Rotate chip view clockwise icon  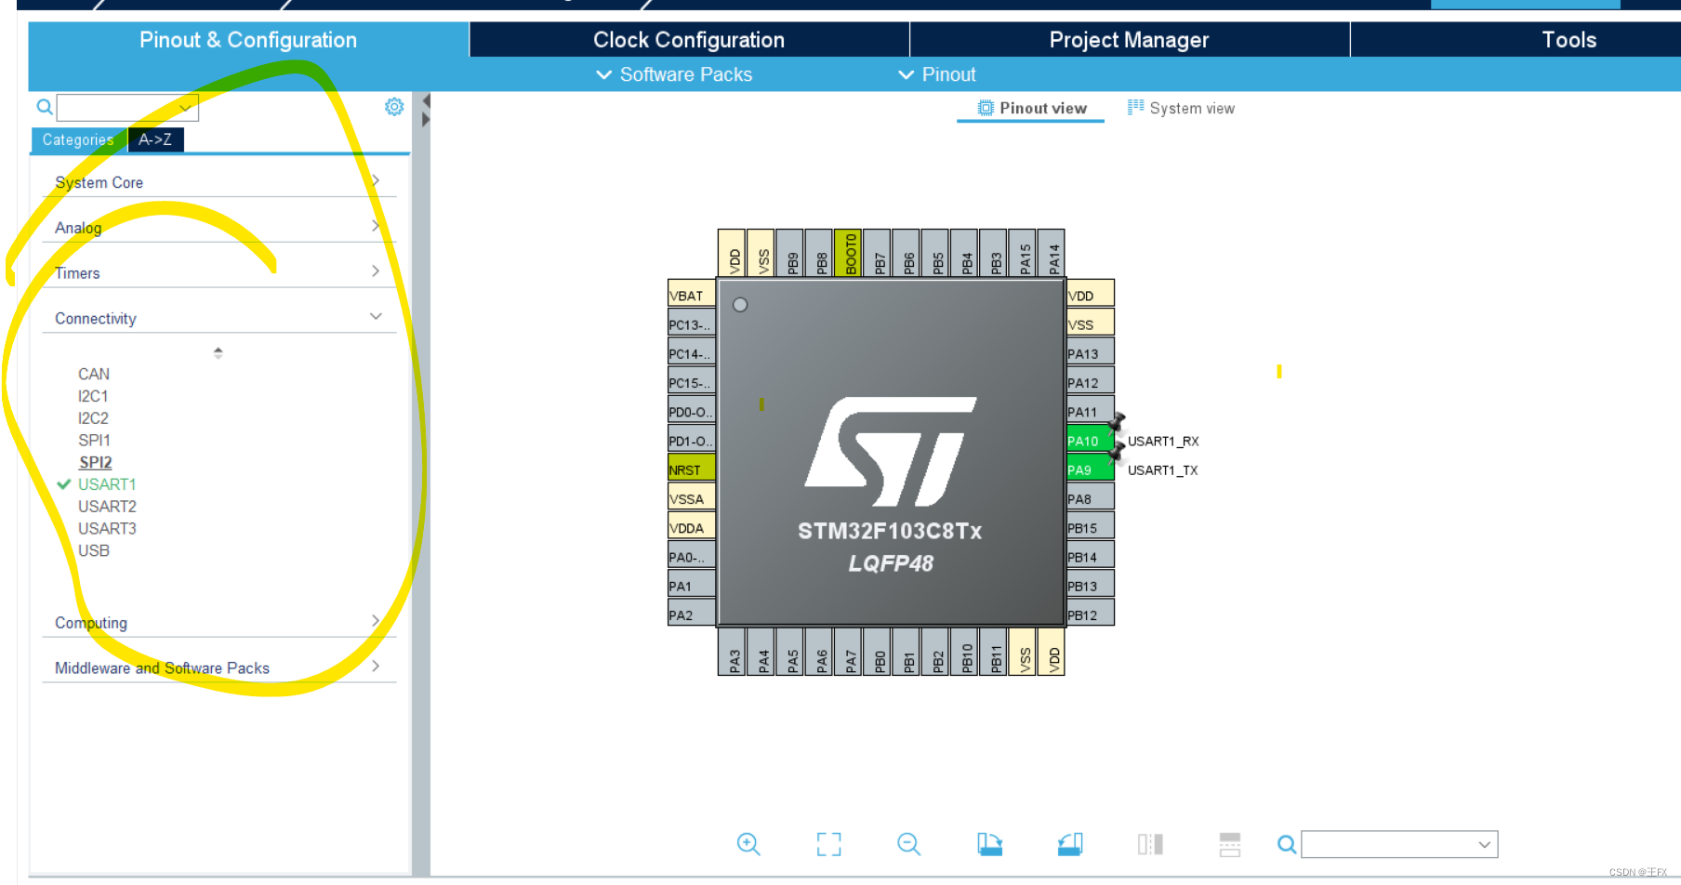click(x=989, y=844)
